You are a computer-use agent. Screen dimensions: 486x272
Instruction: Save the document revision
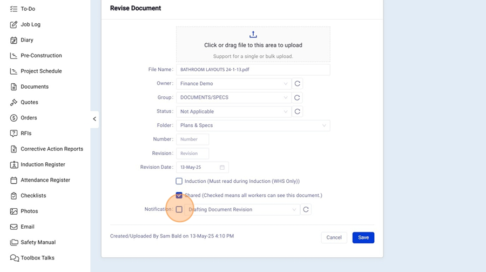[x=363, y=237]
